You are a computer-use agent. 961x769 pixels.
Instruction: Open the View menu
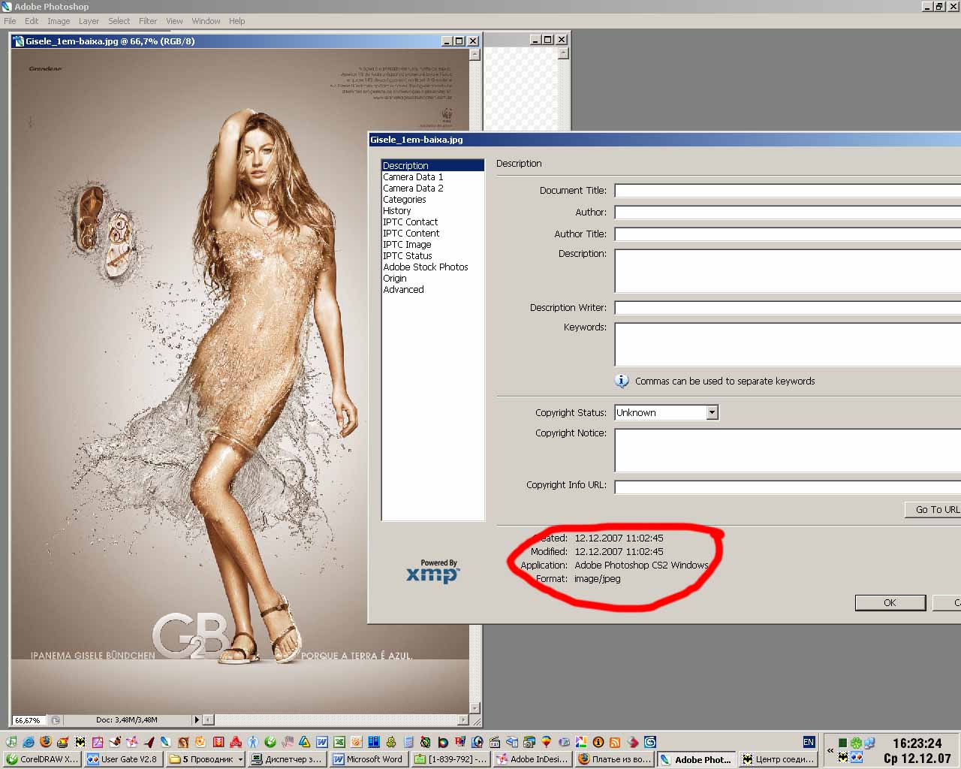[x=174, y=21]
